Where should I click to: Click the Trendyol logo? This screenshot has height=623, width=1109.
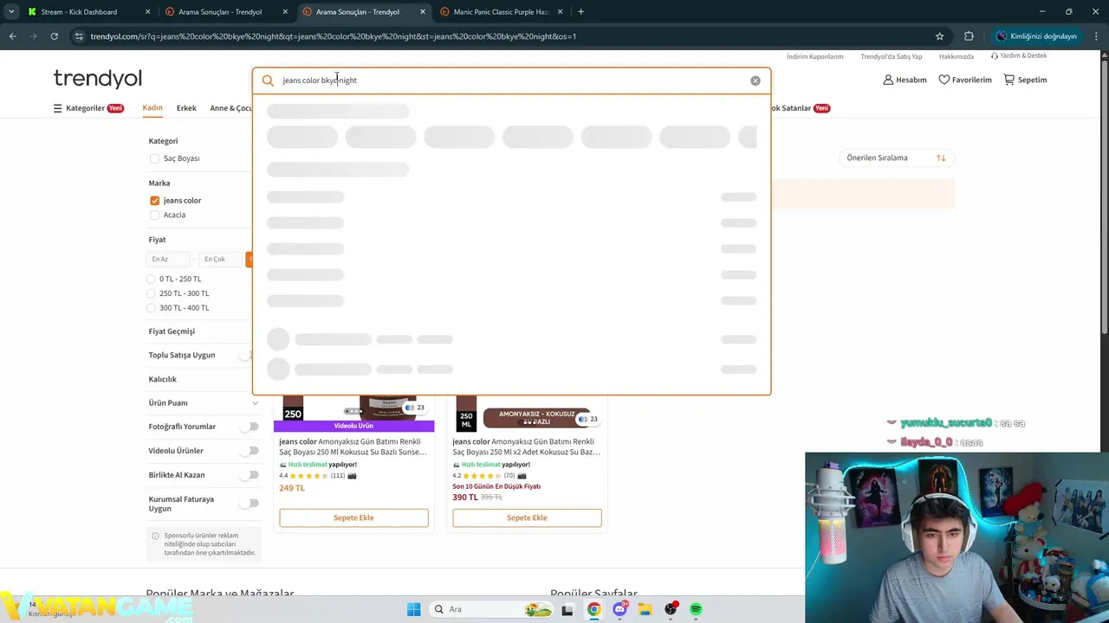click(97, 78)
